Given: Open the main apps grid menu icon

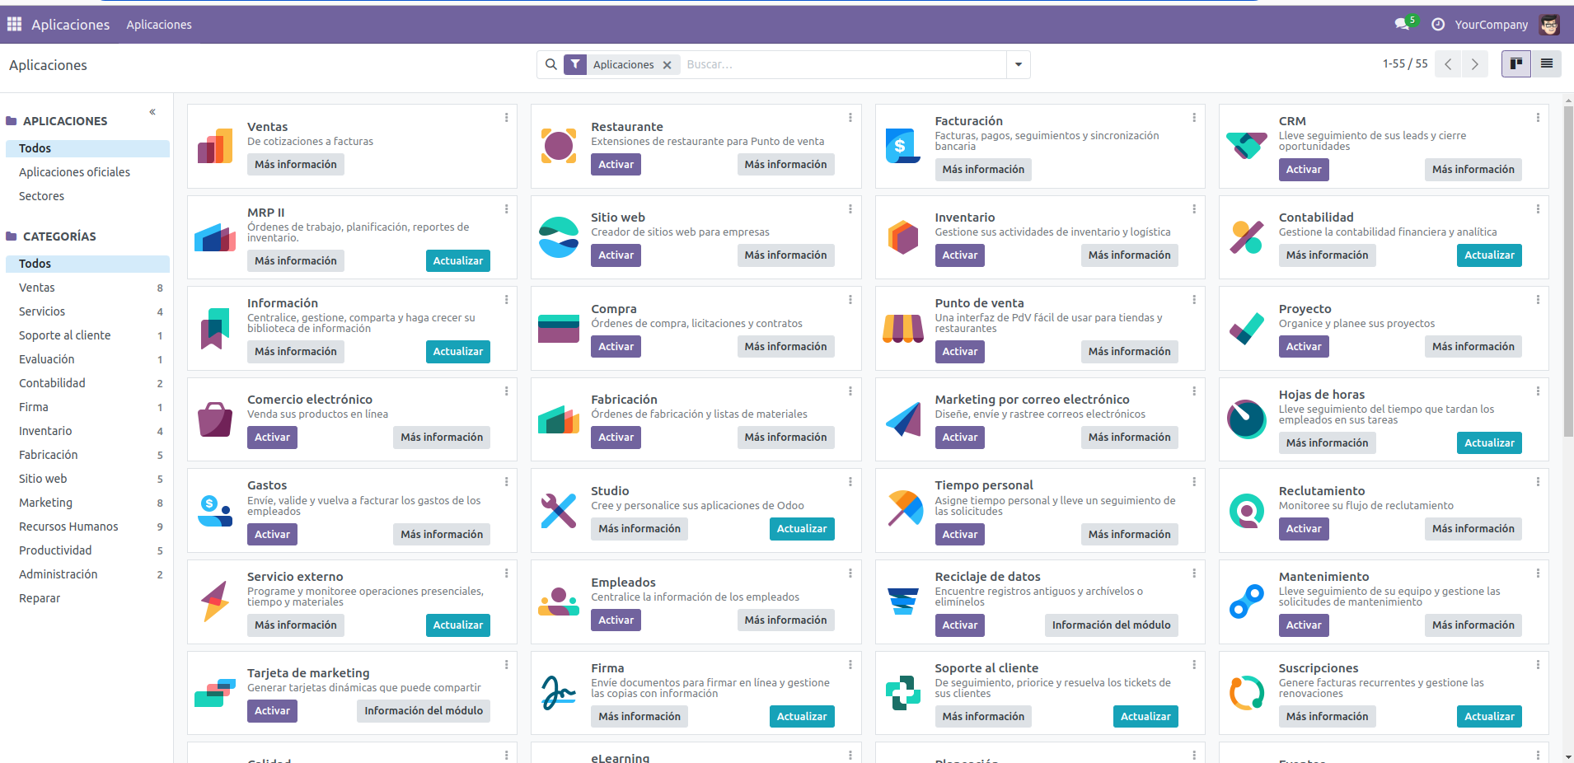Looking at the screenshot, I should pos(14,25).
